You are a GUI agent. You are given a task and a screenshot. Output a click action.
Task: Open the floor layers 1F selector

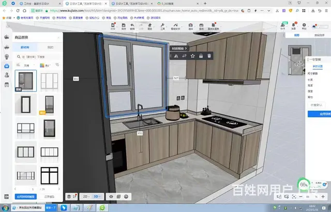[x=71, y=196]
